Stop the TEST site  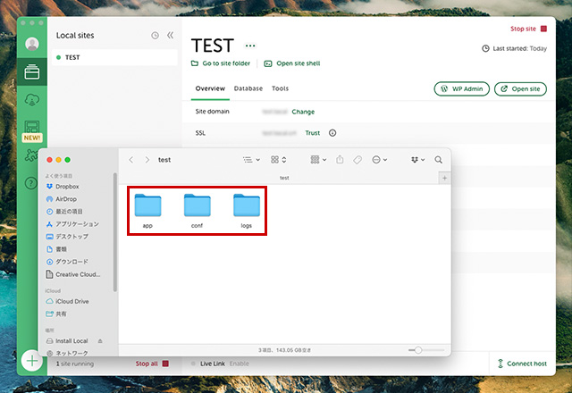point(528,29)
